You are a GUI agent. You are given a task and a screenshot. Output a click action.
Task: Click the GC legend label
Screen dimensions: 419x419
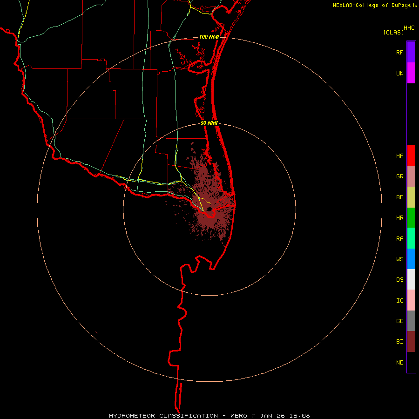point(399,321)
